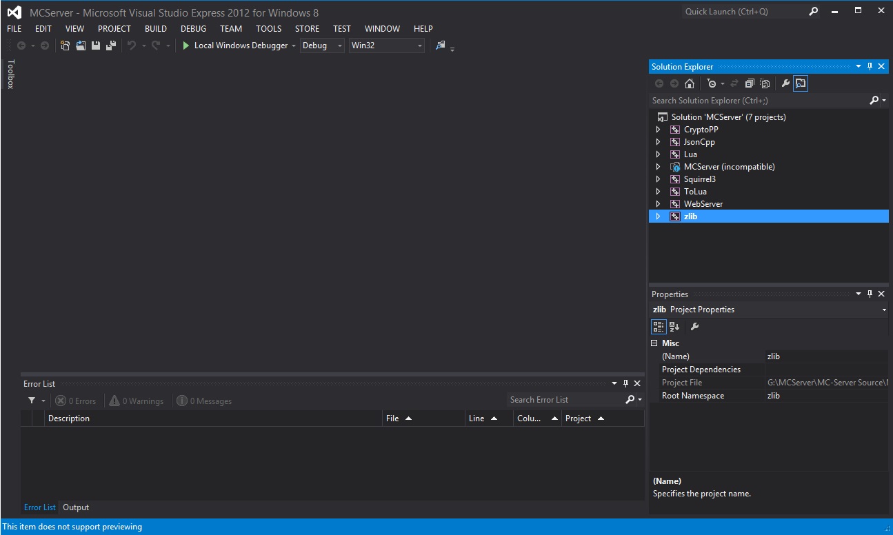
Task: Expand the CryptoPP project node
Action: coord(658,130)
